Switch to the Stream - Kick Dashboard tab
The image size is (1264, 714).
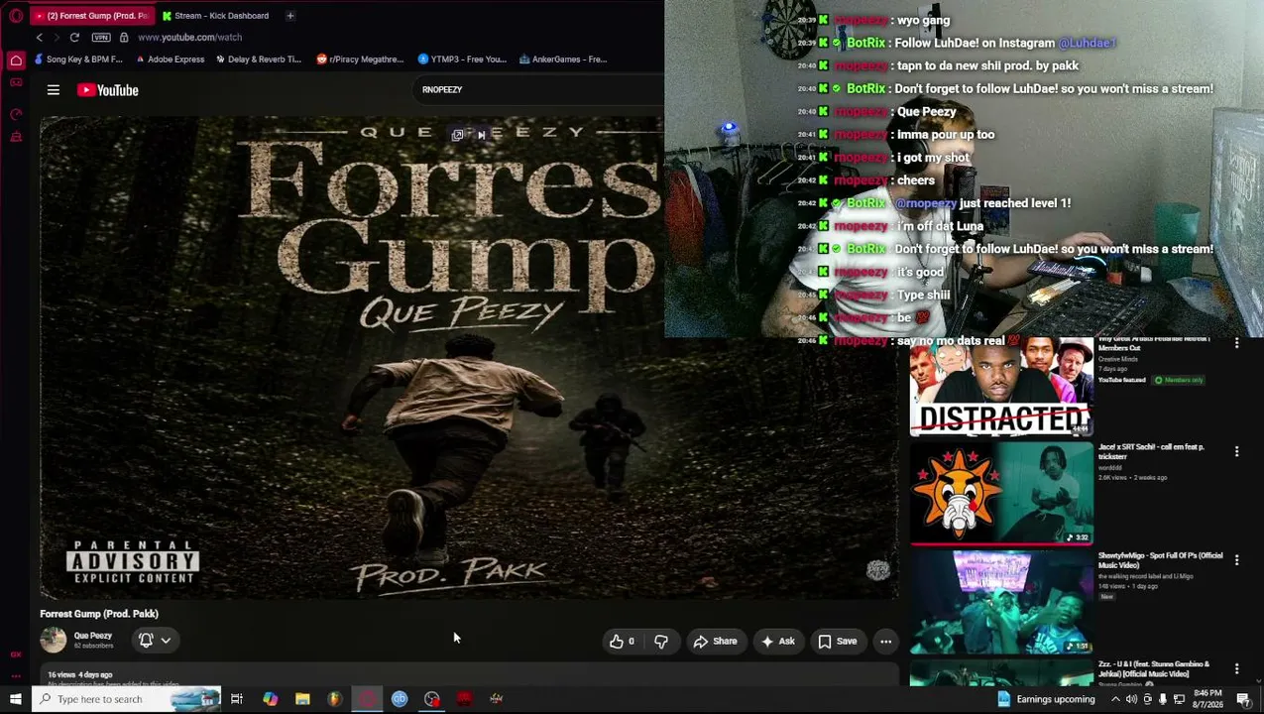coord(216,16)
